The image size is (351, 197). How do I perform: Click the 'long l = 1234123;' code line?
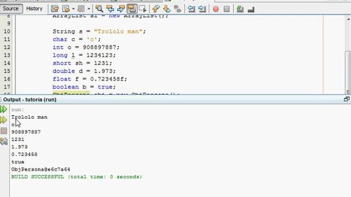84,55
